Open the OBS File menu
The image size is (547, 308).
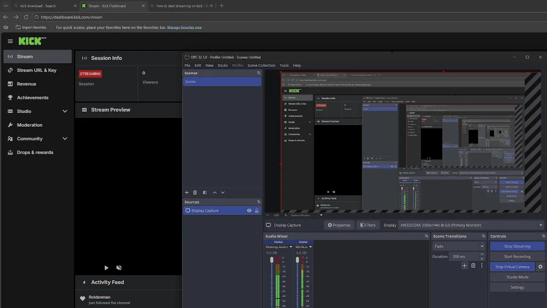point(187,65)
